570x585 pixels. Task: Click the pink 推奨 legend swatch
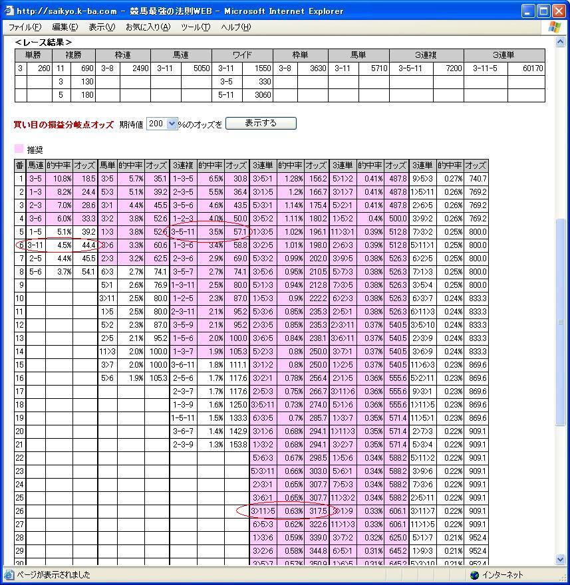pos(19,149)
